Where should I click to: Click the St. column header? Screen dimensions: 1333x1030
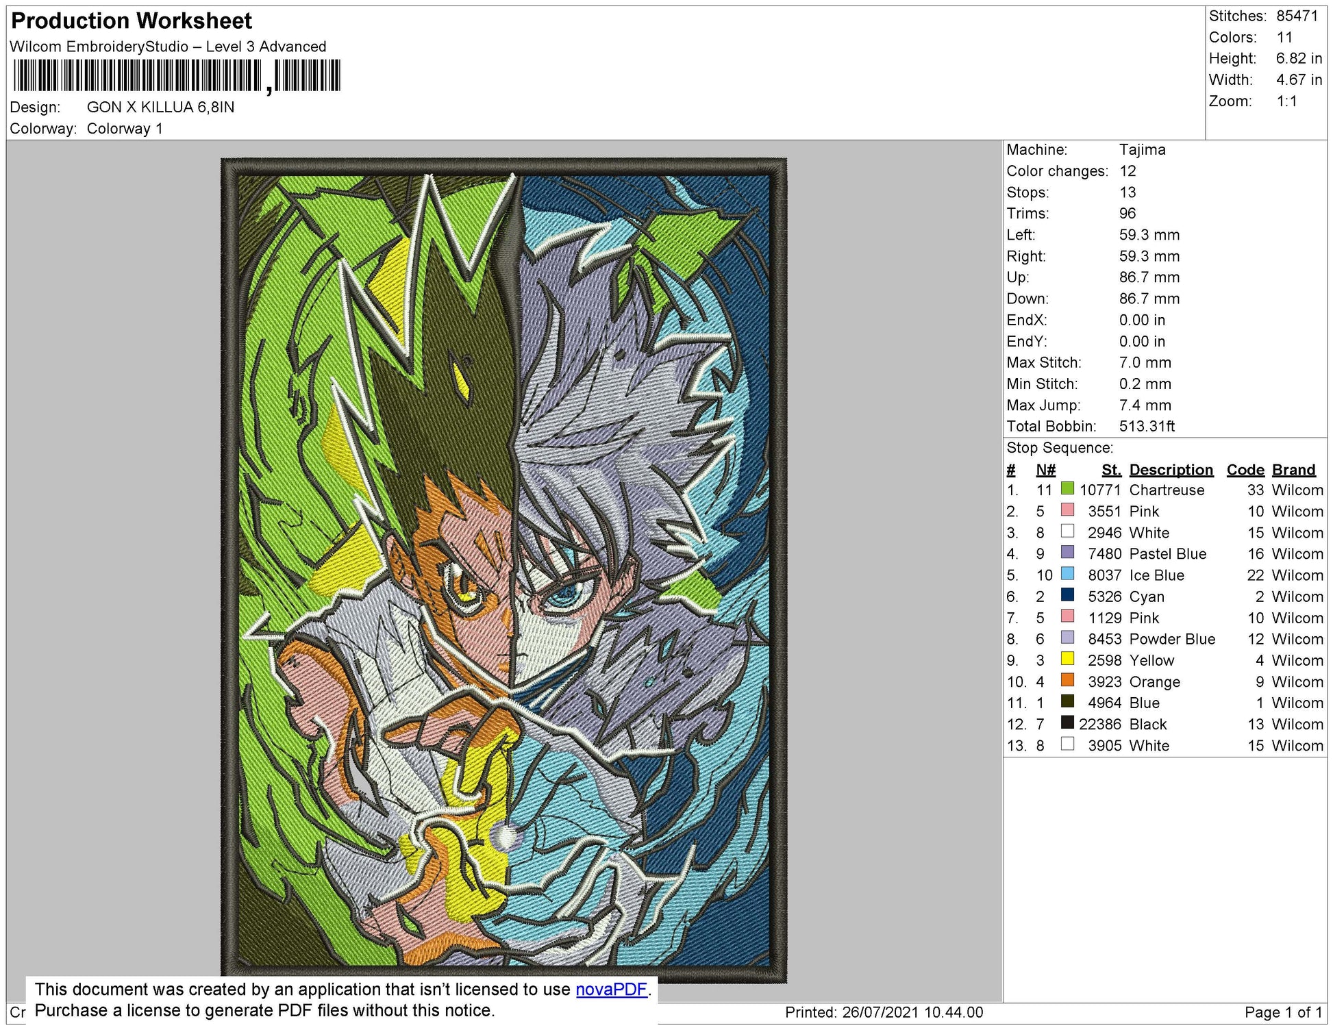coord(1110,470)
